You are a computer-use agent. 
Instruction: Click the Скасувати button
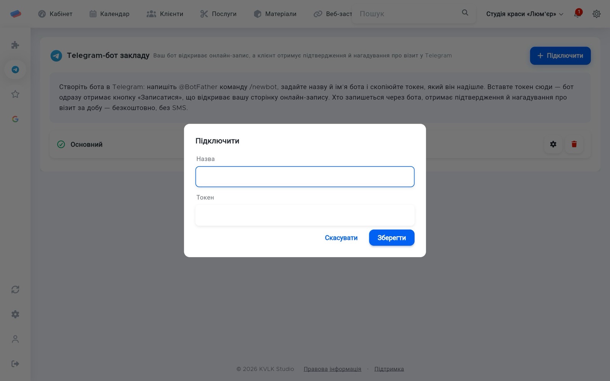pos(341,238)
